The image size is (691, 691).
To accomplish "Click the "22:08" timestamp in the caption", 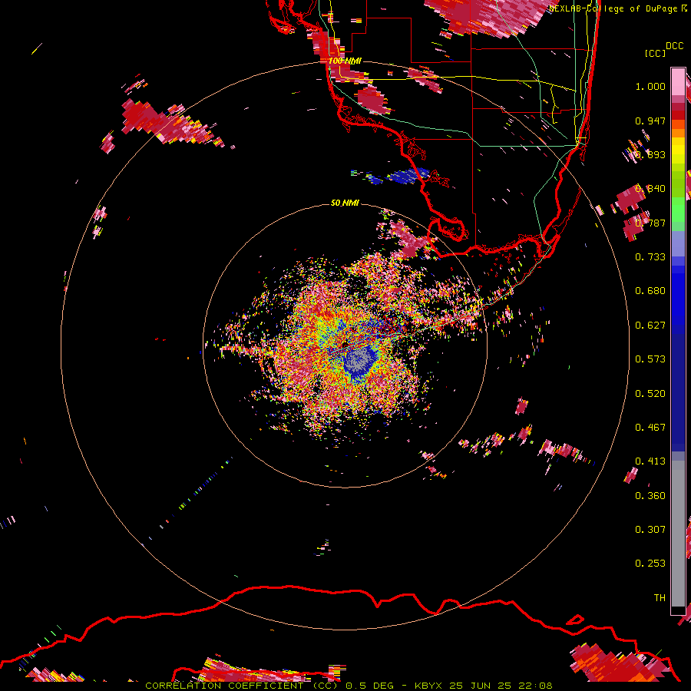I will pyautogui.click(x=535, y=686).
